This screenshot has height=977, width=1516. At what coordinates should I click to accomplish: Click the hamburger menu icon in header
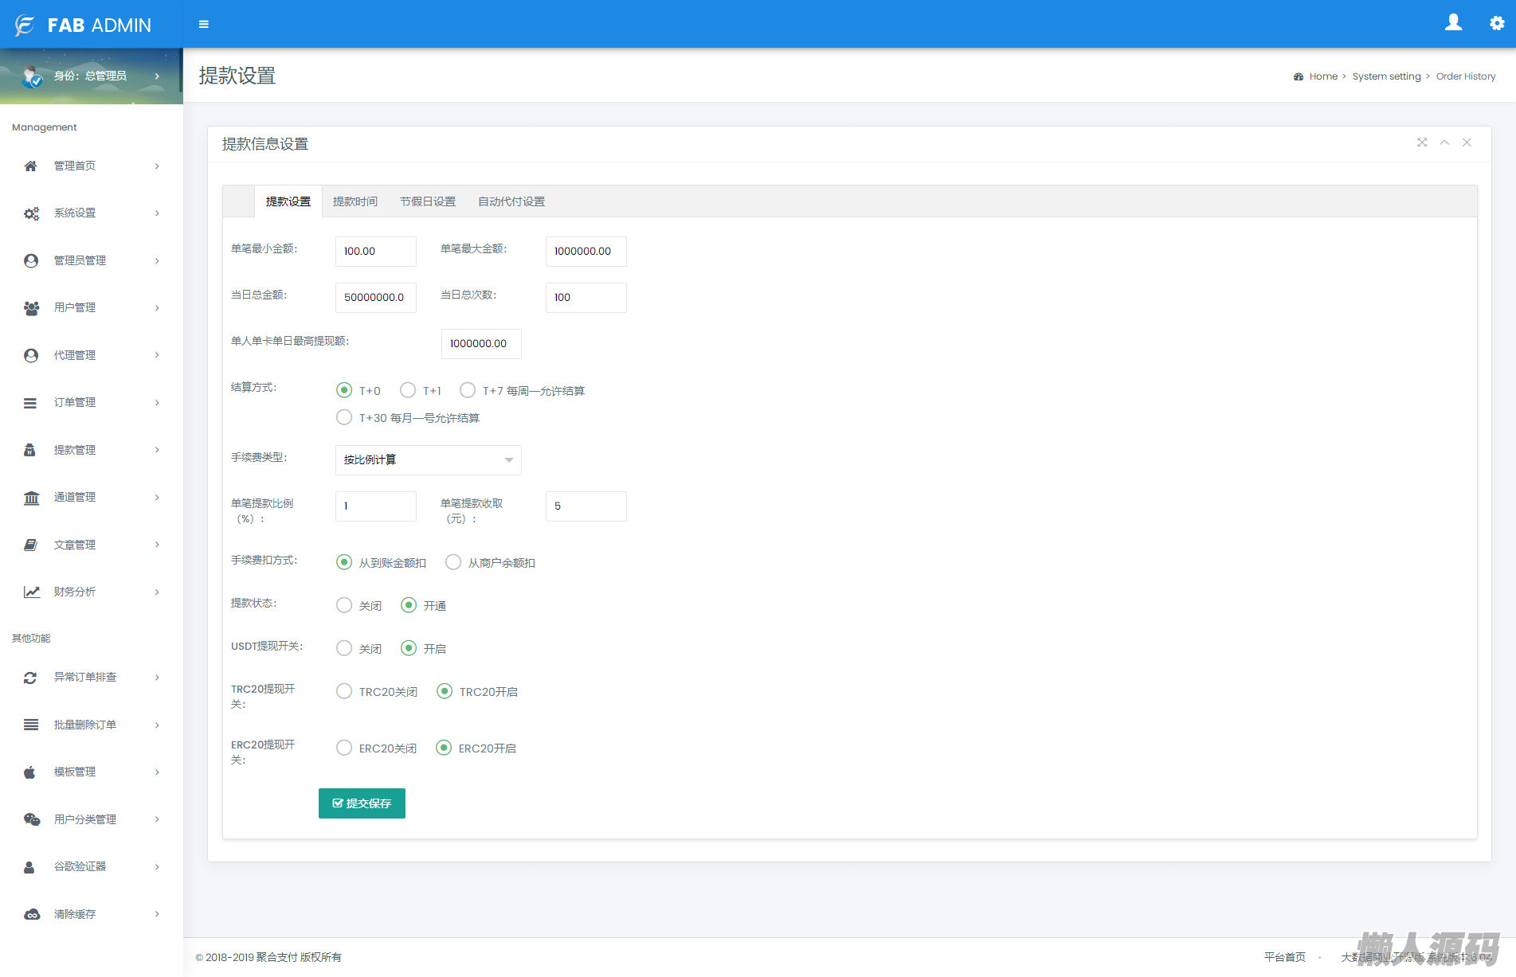pyautogui.click(x=204, y=25)
